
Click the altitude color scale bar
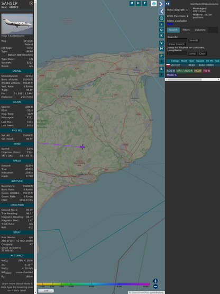tap(93, 284)
